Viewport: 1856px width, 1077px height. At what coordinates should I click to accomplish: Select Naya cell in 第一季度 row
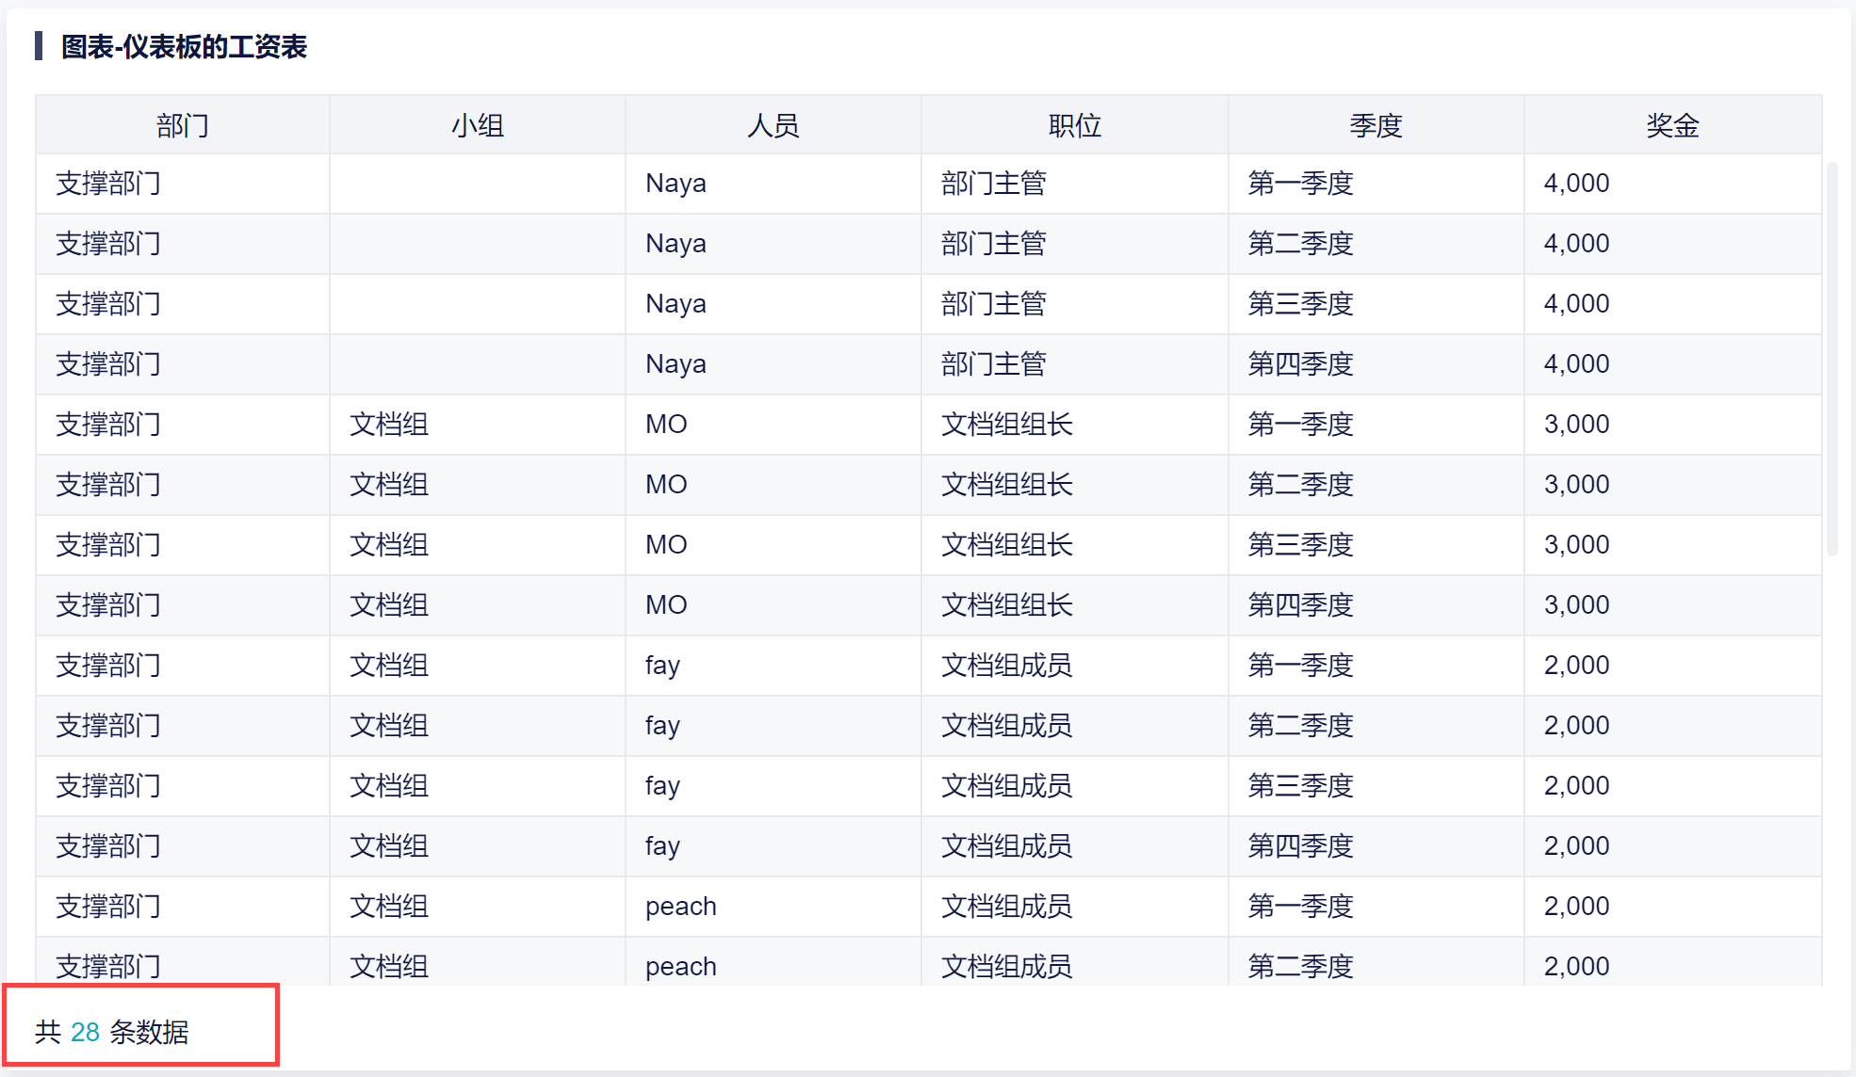676,184
